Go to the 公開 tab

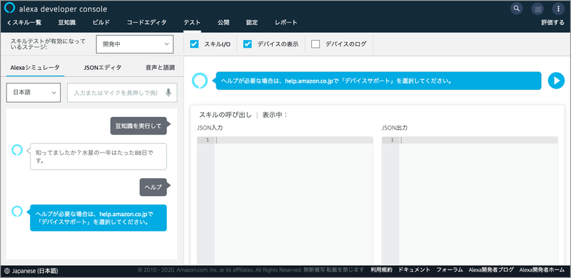(223, 23)
